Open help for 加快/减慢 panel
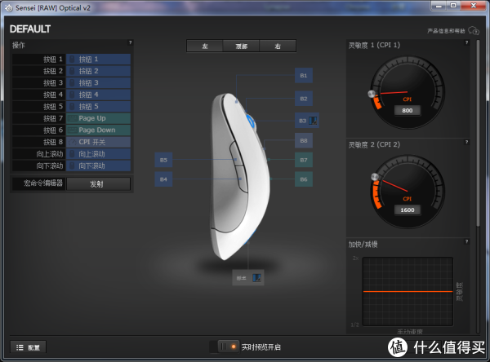Screen dimensions: 490x362 coord(466,241)
